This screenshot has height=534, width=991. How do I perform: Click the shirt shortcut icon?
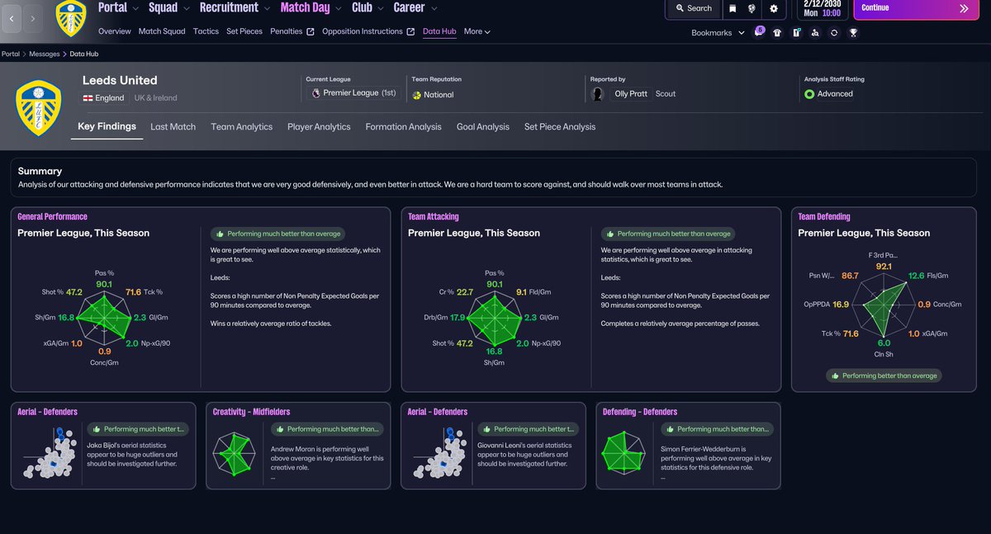pyautogui.click(x=777, y=33)
